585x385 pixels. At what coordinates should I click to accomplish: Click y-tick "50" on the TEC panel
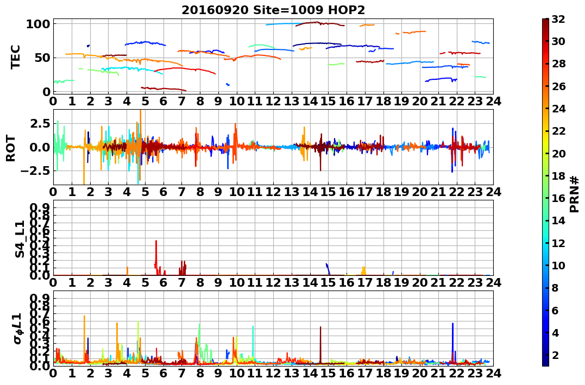tap(42, 58)
